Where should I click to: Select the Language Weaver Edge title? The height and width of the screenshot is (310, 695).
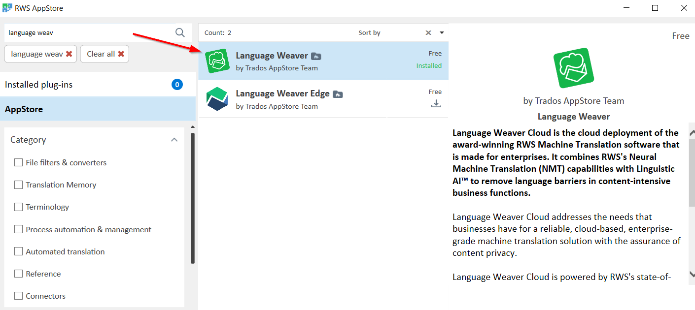tap(283, 93)
